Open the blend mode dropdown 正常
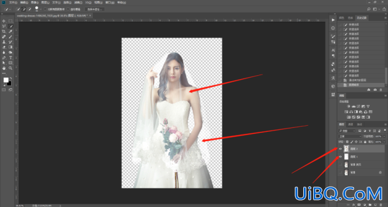 (x=350, y=136)
